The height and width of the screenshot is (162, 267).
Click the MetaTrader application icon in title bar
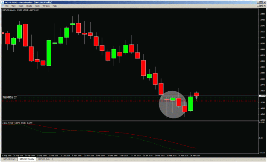coord(3,3)
